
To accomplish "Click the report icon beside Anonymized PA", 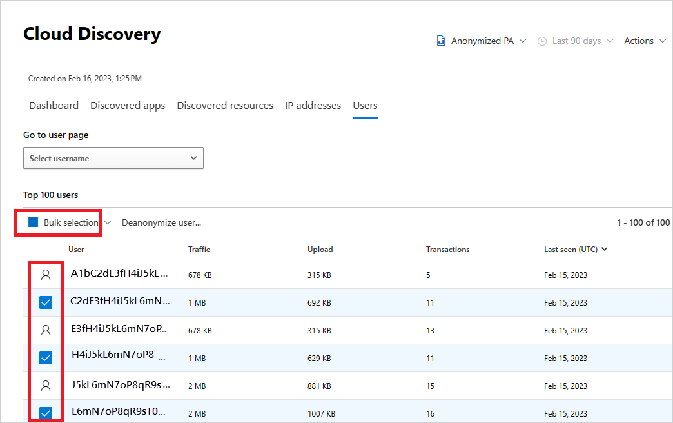I will (x=441, y=40).
